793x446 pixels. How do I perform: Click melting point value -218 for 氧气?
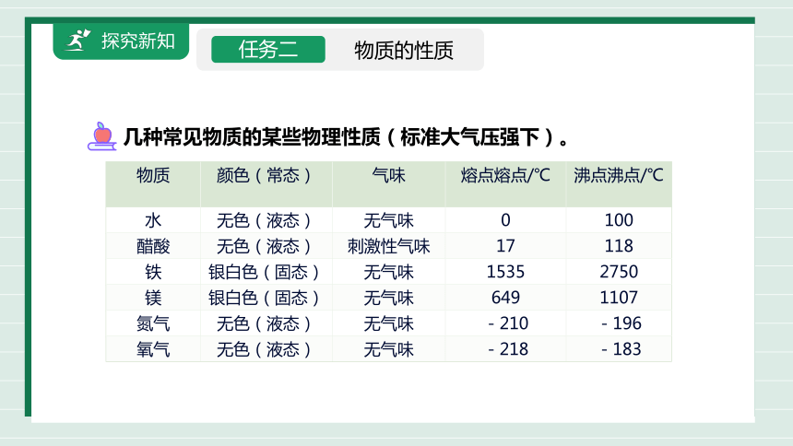(508, 349)
